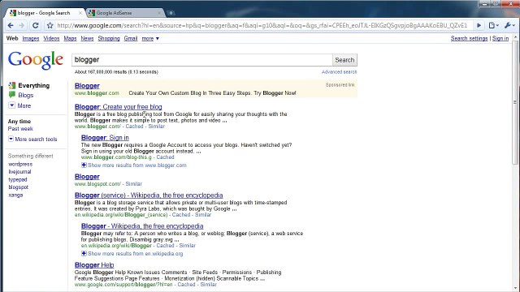520x292 pixels.
Task: Open a new tab with the plus button
Action: click(171, 13)
